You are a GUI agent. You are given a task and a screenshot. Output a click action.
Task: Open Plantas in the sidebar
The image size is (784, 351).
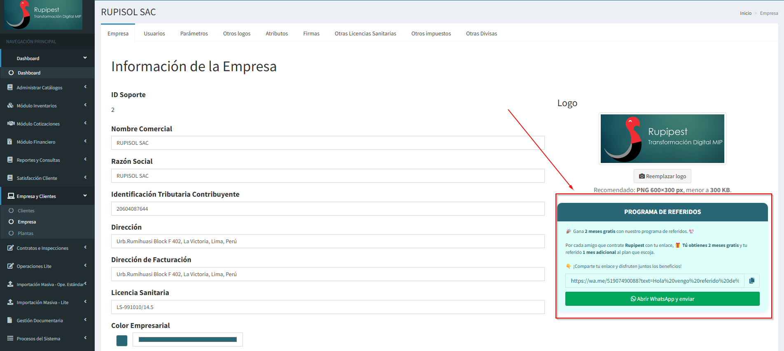click(x=26, y=233)
